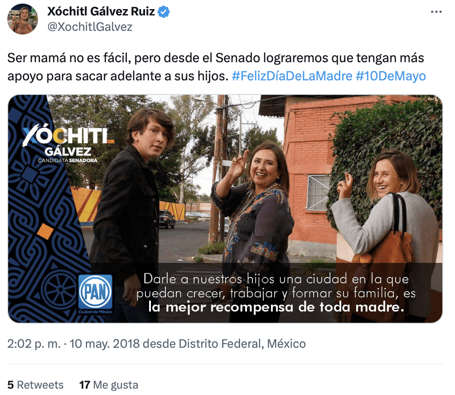Click the orange diamond in the blue pattern
The height and width of the screenshot is (395, 455).
45,232
